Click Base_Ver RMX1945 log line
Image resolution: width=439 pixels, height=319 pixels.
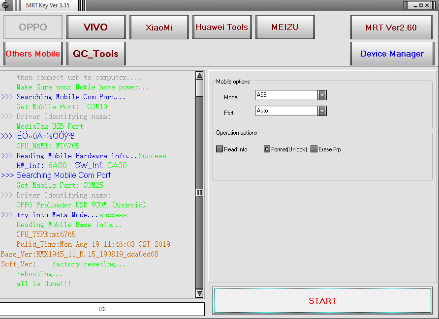80,254
